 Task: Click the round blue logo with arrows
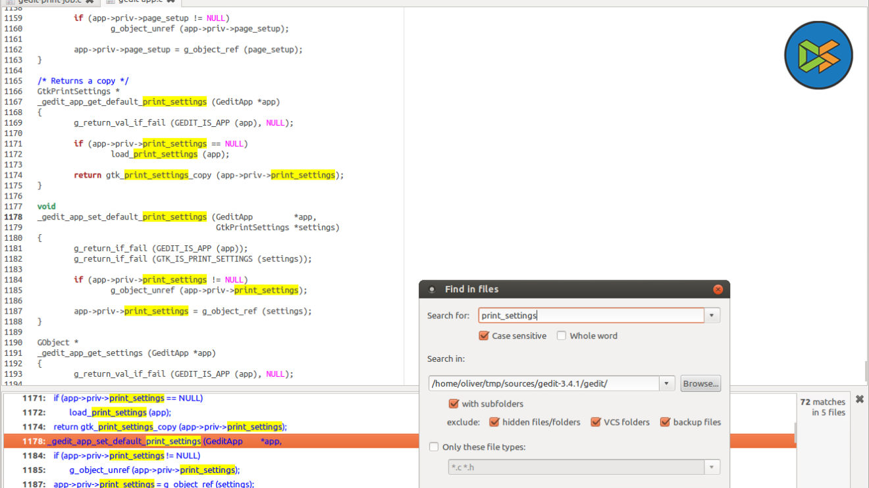[818, 55]
